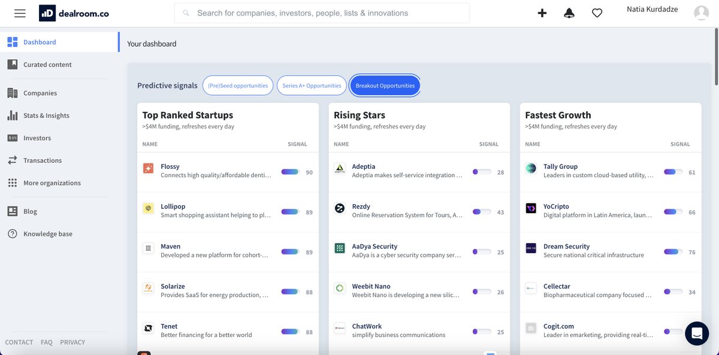The image size is (719, 355).
Task: Click the AaDya Security logo
Action: pyautogui.click(x=340, y=248)
